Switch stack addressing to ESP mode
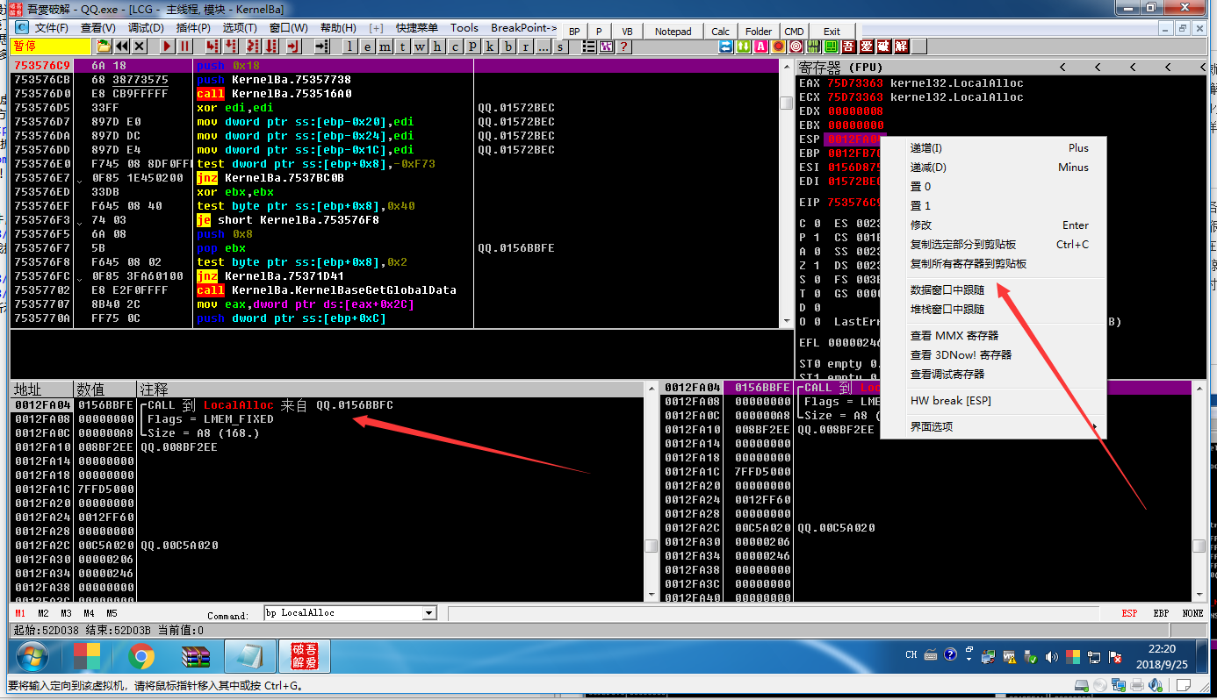 click(1130, 613)
